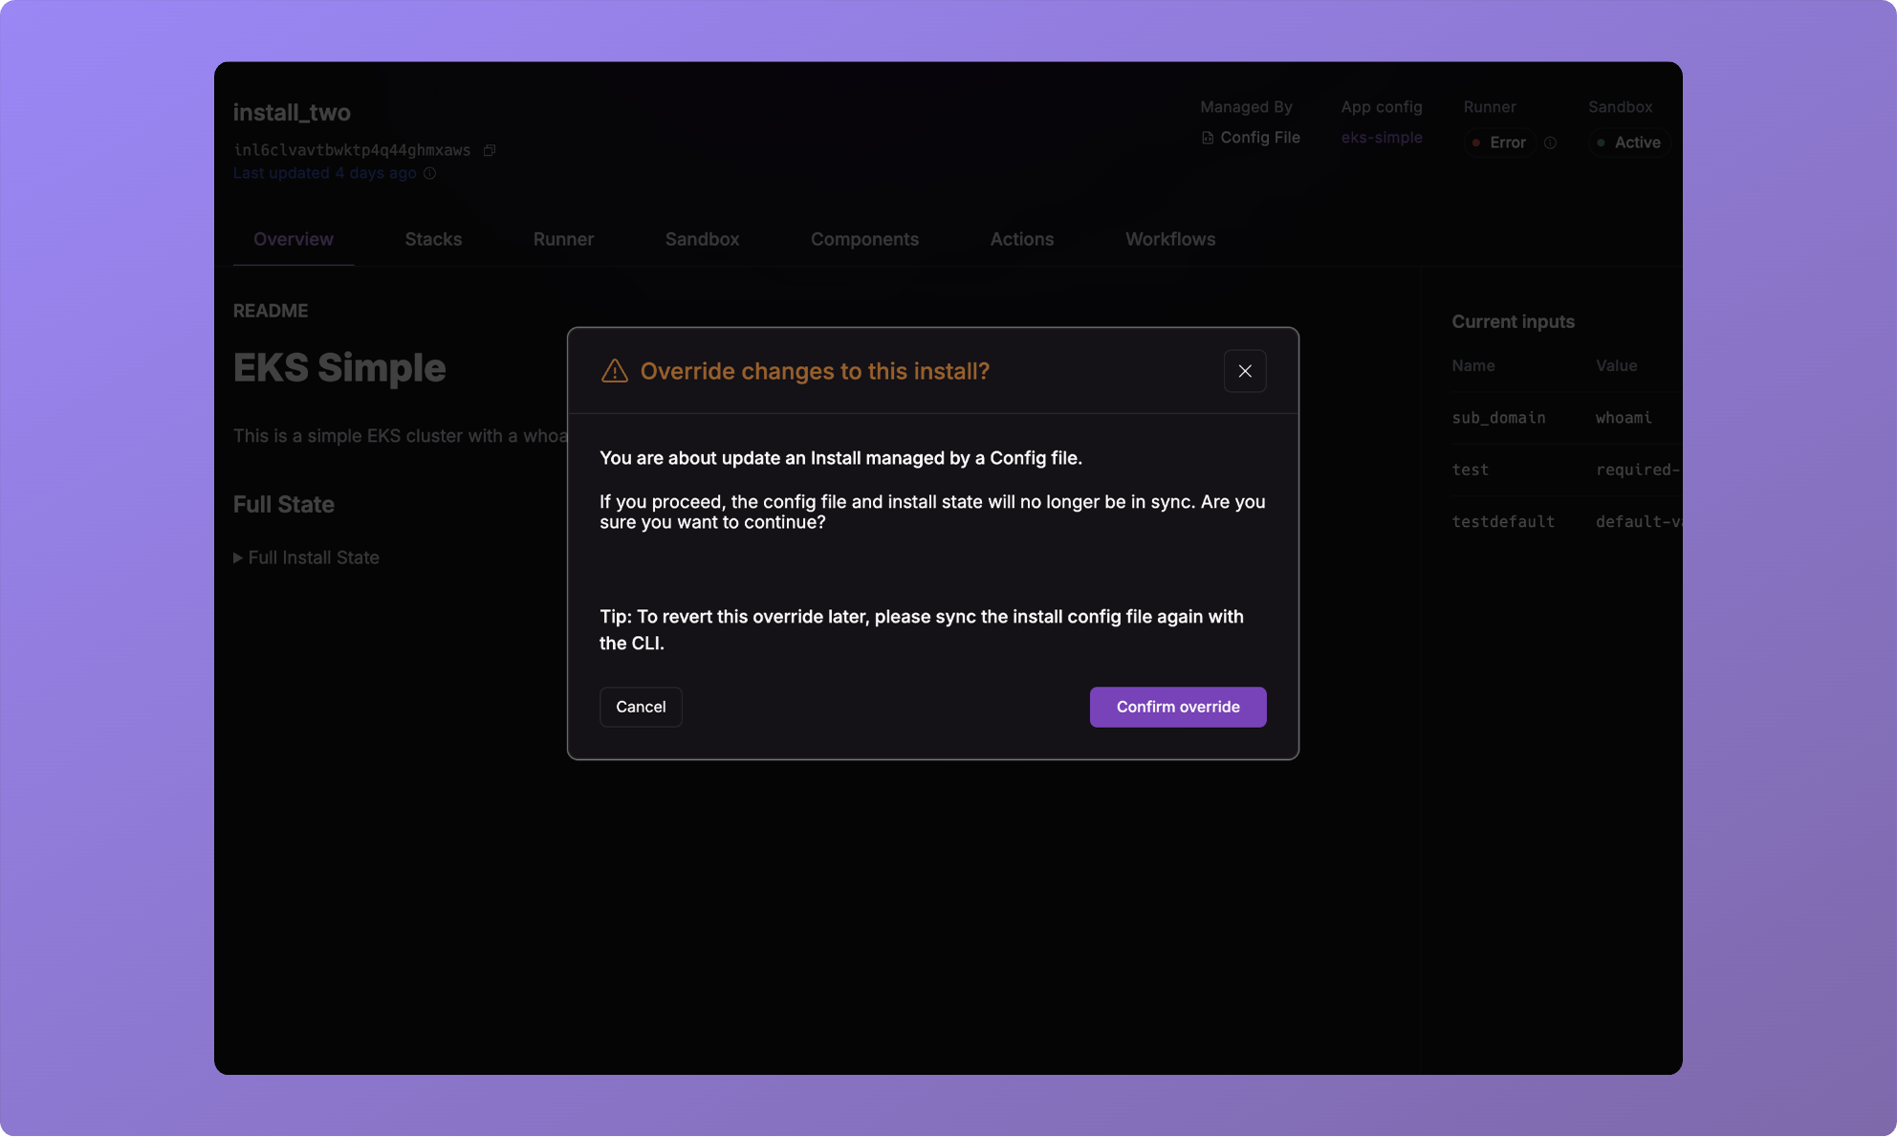The width and height of the screenshot is (1897, 1138).
Task: Expand Full Install State disclosure
Action: (306, 558)
